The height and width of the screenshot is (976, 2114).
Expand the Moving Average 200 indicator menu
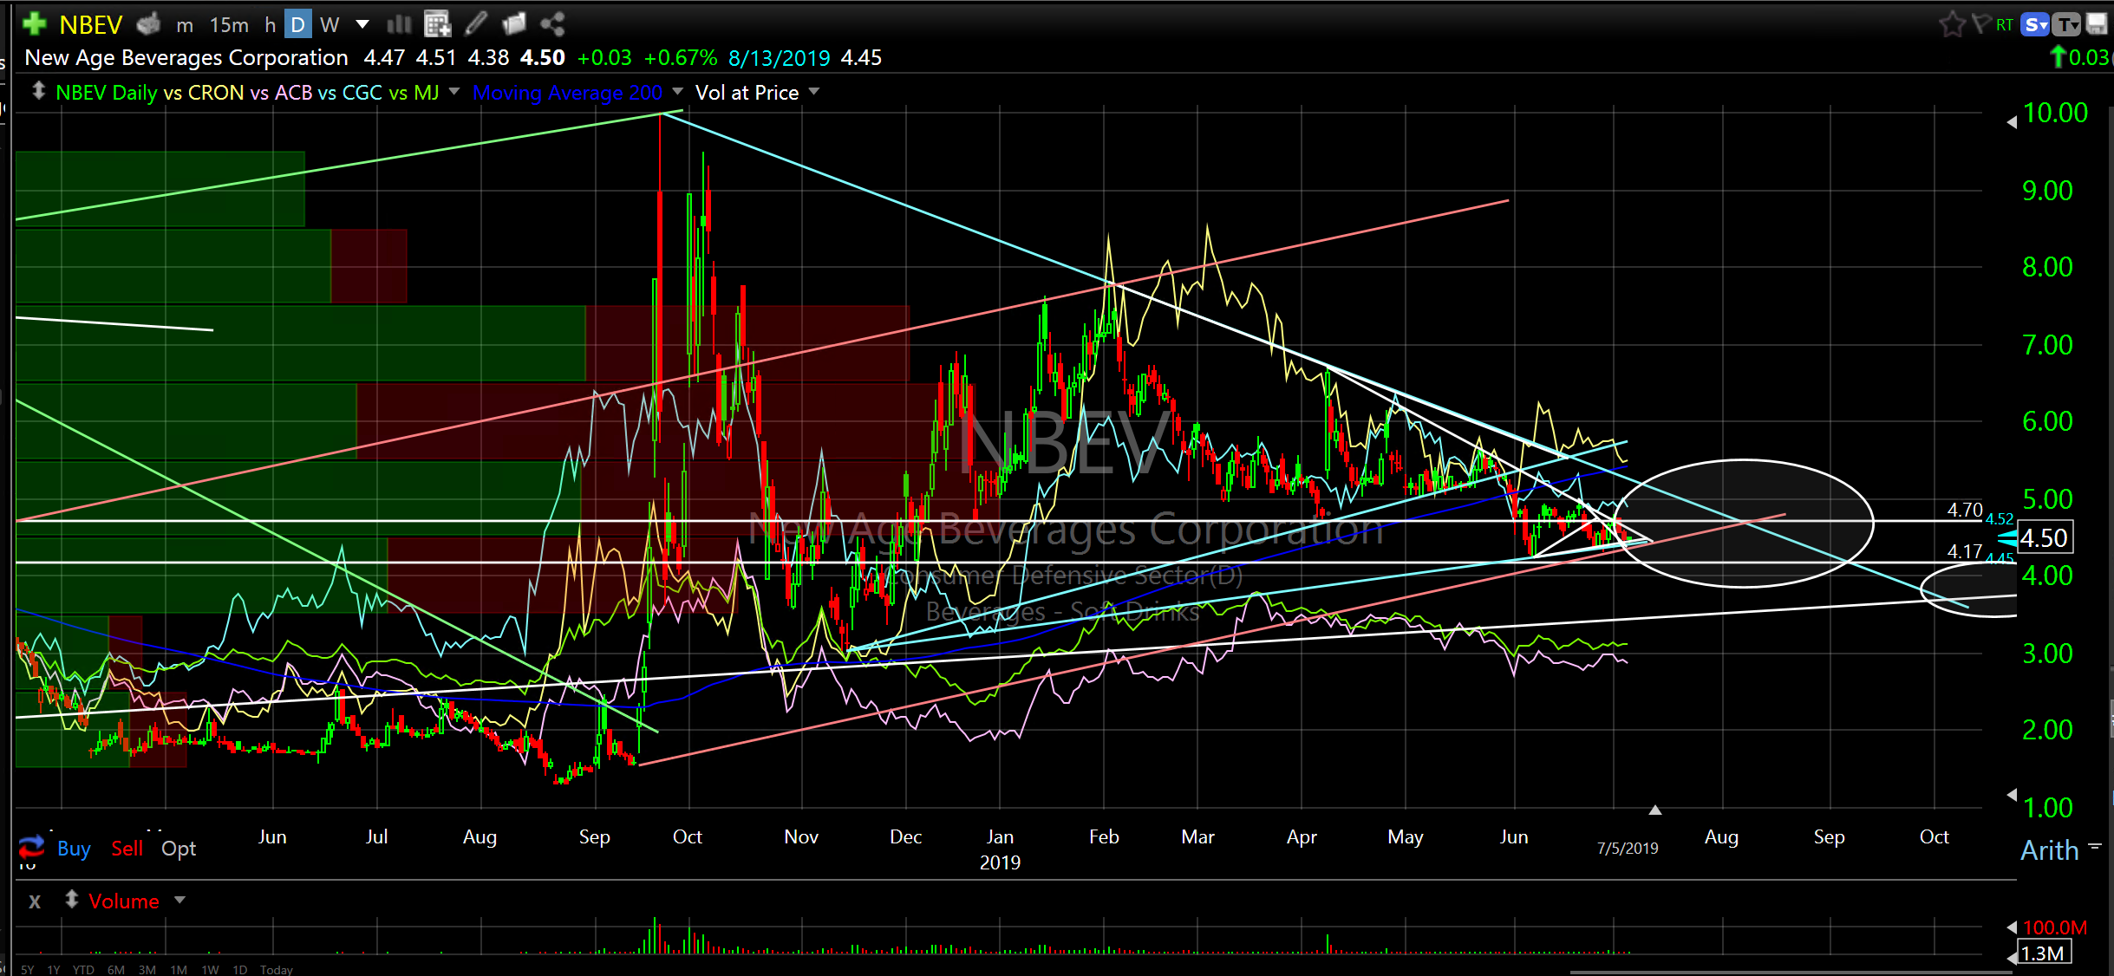point(677,92)
